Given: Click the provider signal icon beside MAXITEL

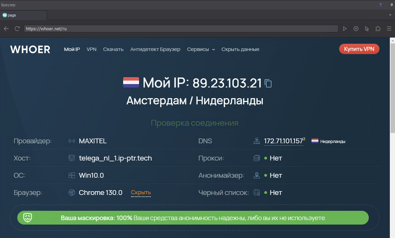Looking at the screenshot, I should click(x=72, y=141).
